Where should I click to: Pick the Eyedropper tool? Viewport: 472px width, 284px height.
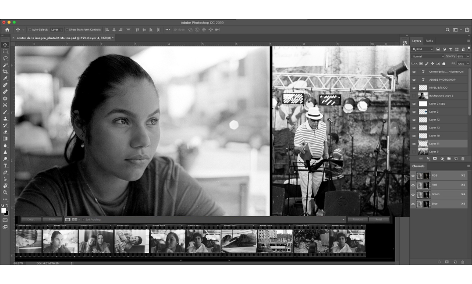click(x=6, y=79)
